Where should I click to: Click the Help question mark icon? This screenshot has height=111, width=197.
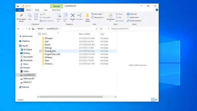[157, 10]
